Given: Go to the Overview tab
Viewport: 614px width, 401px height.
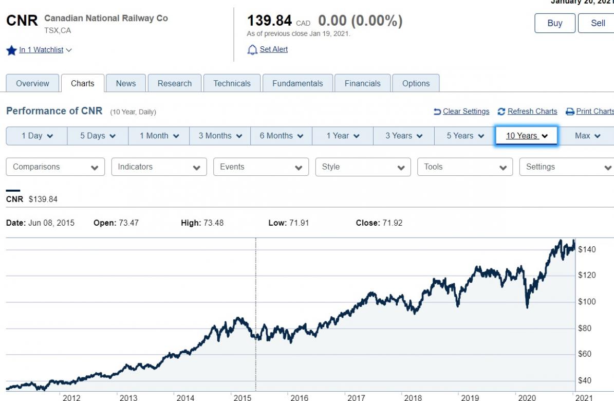Looking at the screenshot, I should coord(32,83).
